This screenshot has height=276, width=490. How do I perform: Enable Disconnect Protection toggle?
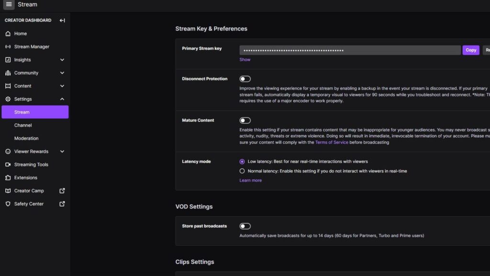coord(245,79)
